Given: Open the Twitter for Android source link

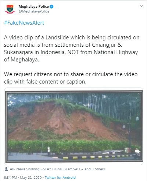Looking at the screenshot, I should tap(60, 177).
